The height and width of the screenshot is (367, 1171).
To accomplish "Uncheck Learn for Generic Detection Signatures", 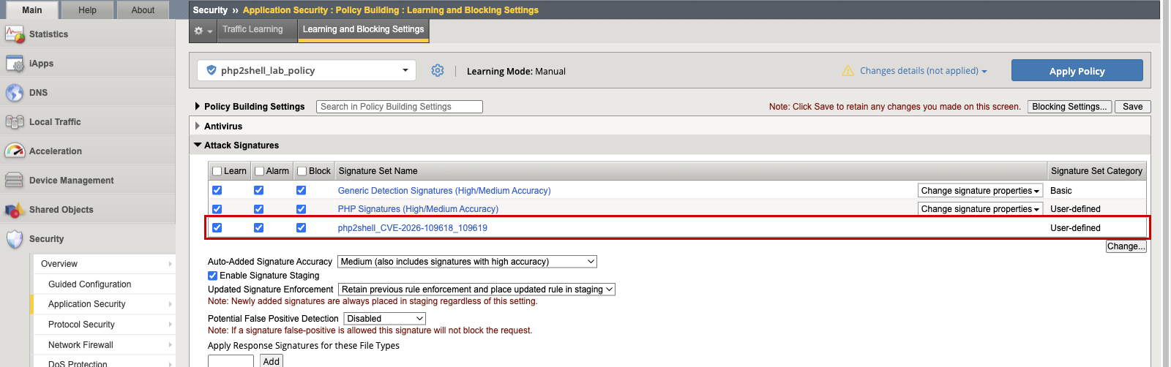I will click(217, 190).
